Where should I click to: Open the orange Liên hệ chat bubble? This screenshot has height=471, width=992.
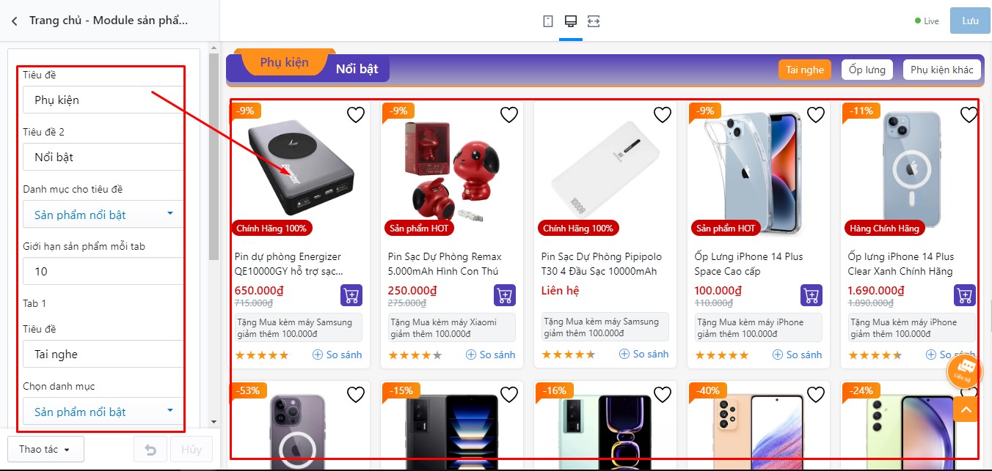(x=964, y=371)
